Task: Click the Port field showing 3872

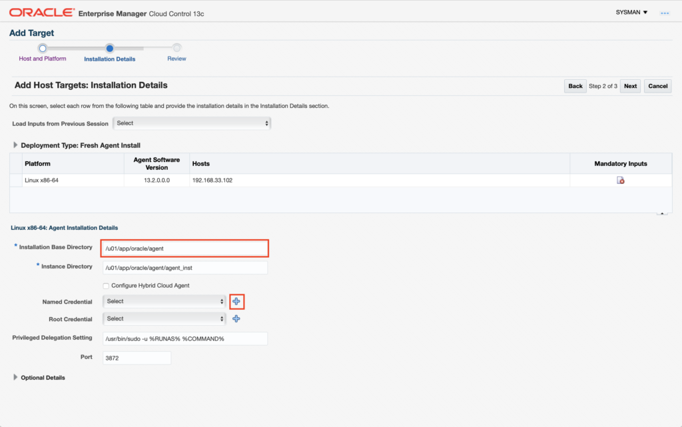Action: 137,358
